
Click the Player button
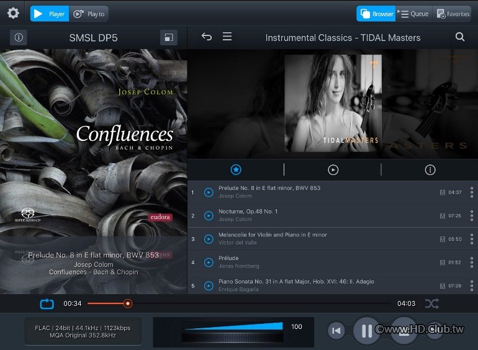point(50,14)
